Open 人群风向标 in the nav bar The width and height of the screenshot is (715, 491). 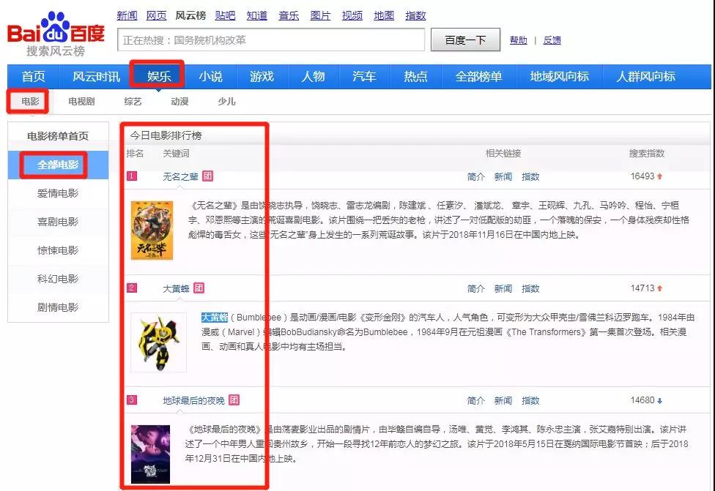point(645,76)
